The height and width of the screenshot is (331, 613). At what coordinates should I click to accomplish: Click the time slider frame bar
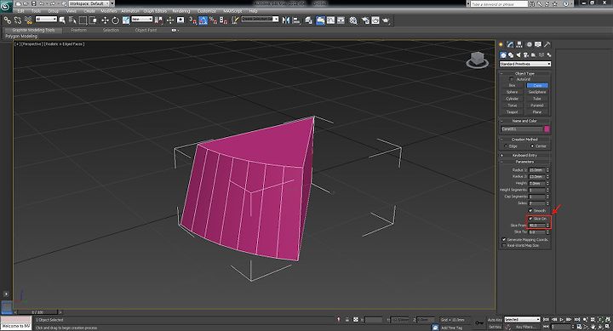coord(38,312)
